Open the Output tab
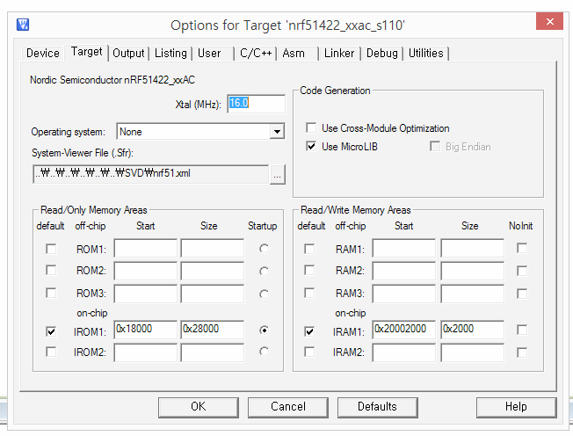This screenshot has width=573, height=436. [128, 54]
